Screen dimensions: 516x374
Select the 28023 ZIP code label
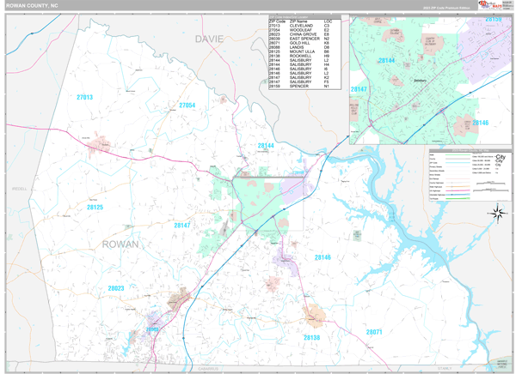(x=115, y=288)
